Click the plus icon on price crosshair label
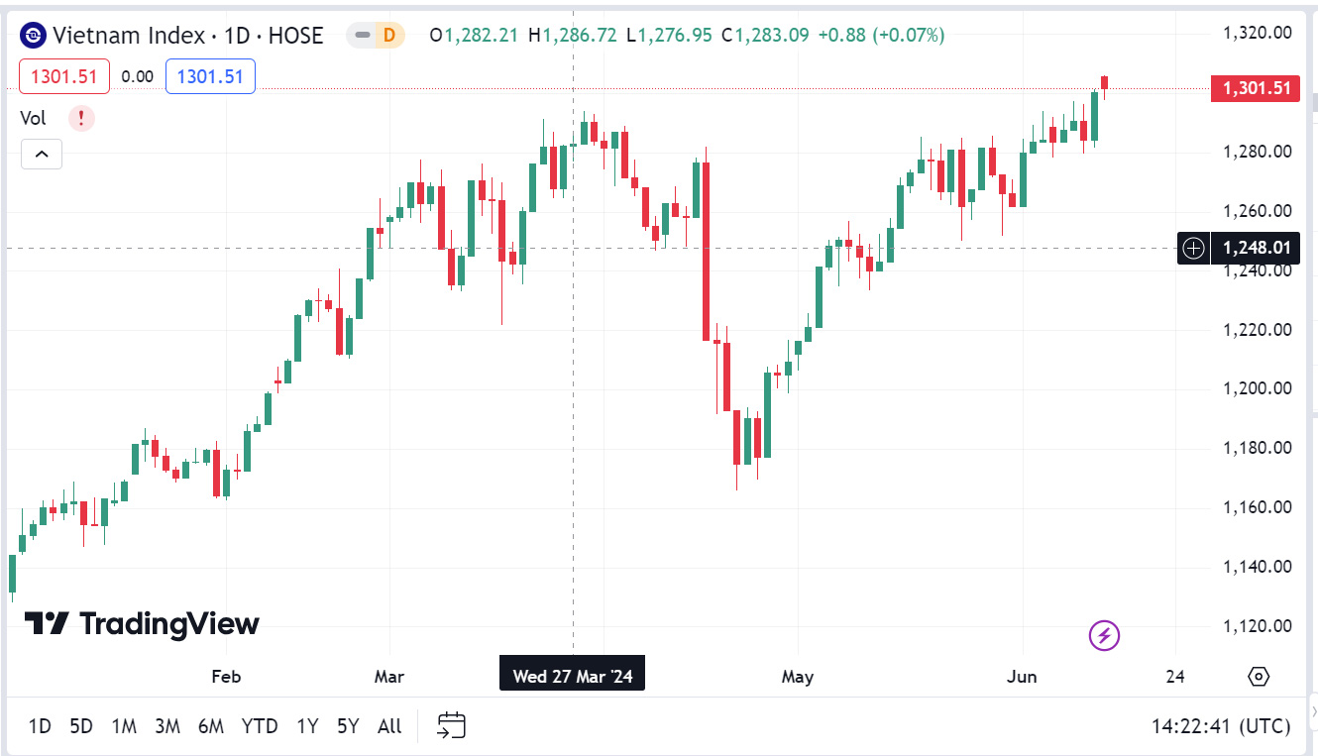This screenshot has height=756, width=1318. coord(1194,248)
